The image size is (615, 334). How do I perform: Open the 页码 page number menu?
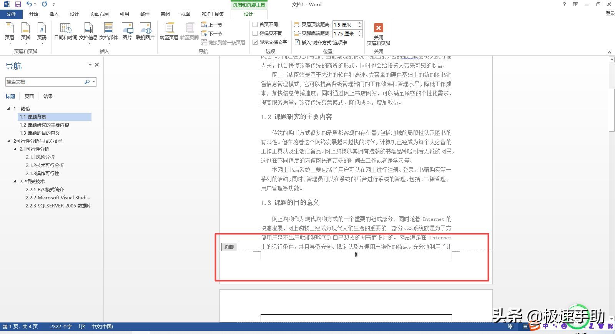[42, 33]
